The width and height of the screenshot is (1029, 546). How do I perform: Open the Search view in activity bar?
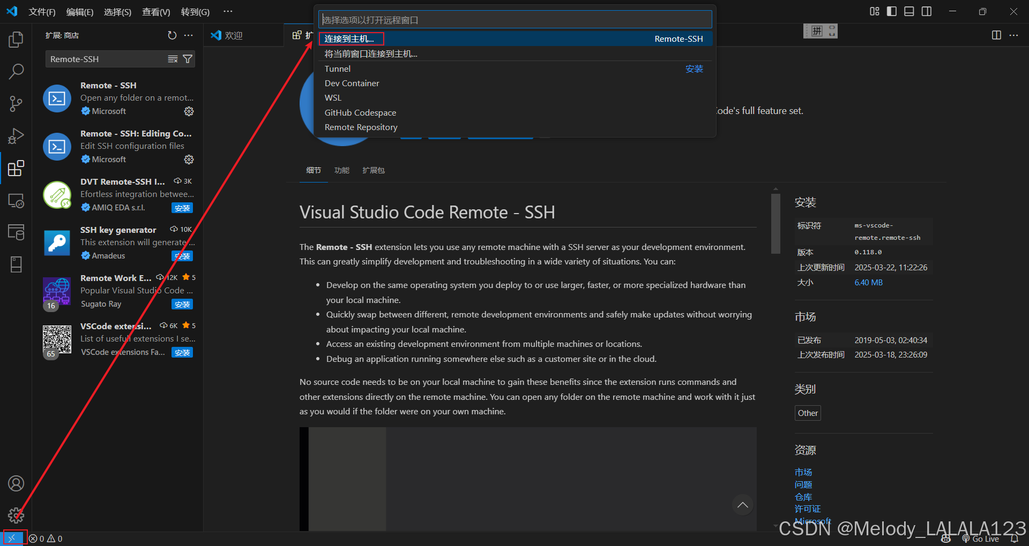coord(16,71)
